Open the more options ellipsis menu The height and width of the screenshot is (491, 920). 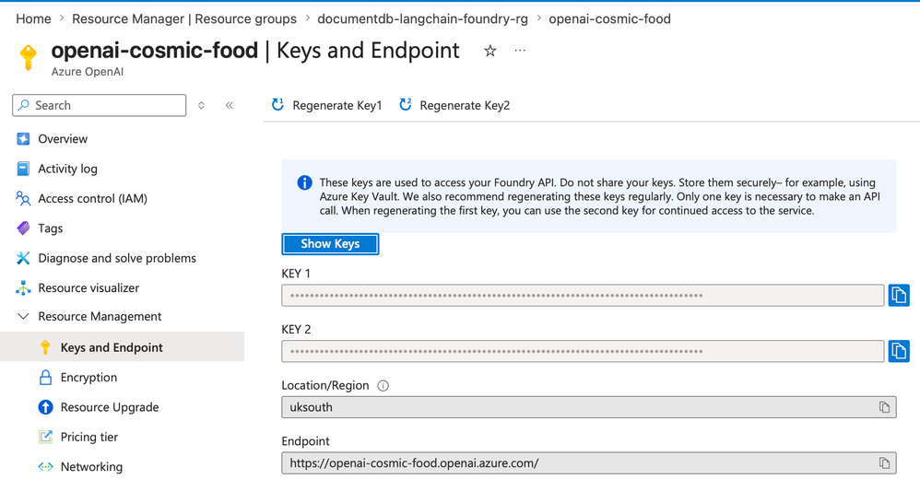tap(520, 52)
